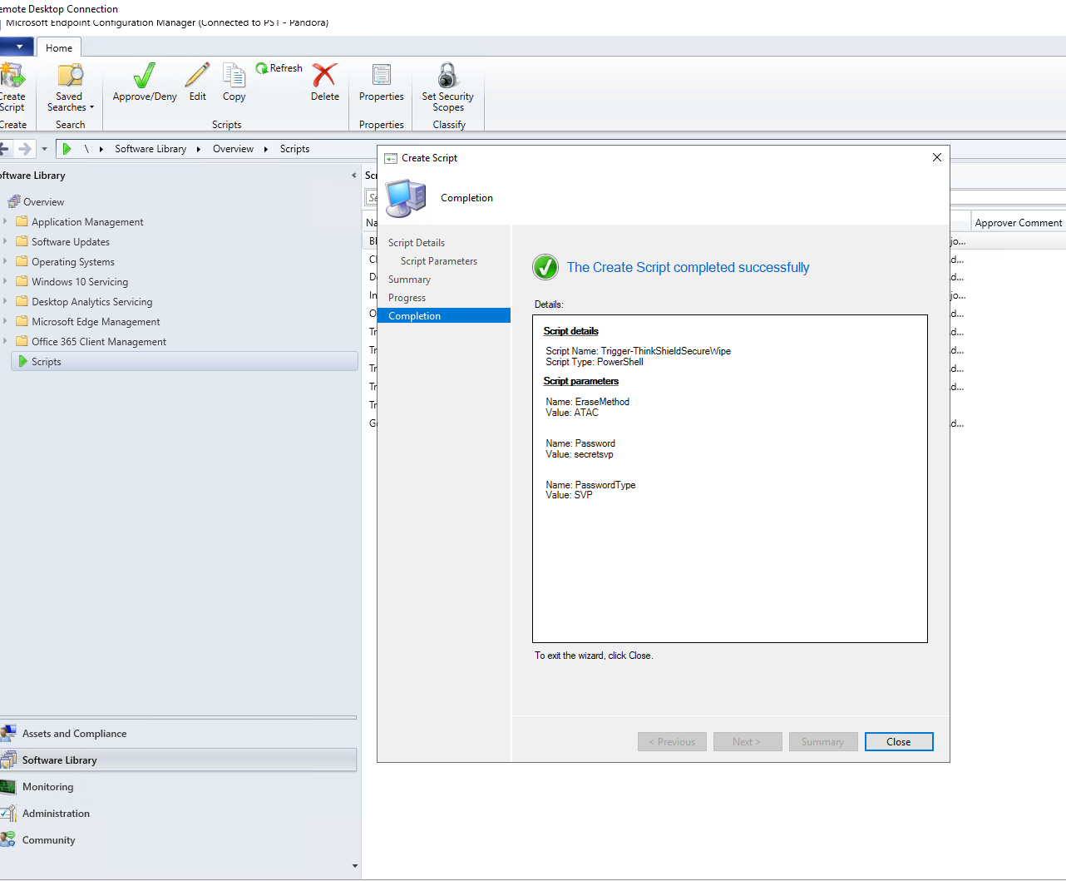Click the Windows 10 Servicing folder icon
1066x881 pixels.
[22, 281]
